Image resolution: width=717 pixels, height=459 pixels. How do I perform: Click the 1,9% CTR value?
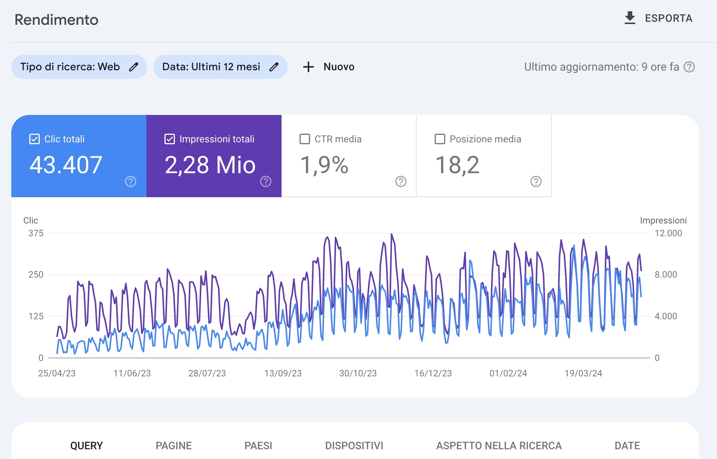click(x=324, y=165)
